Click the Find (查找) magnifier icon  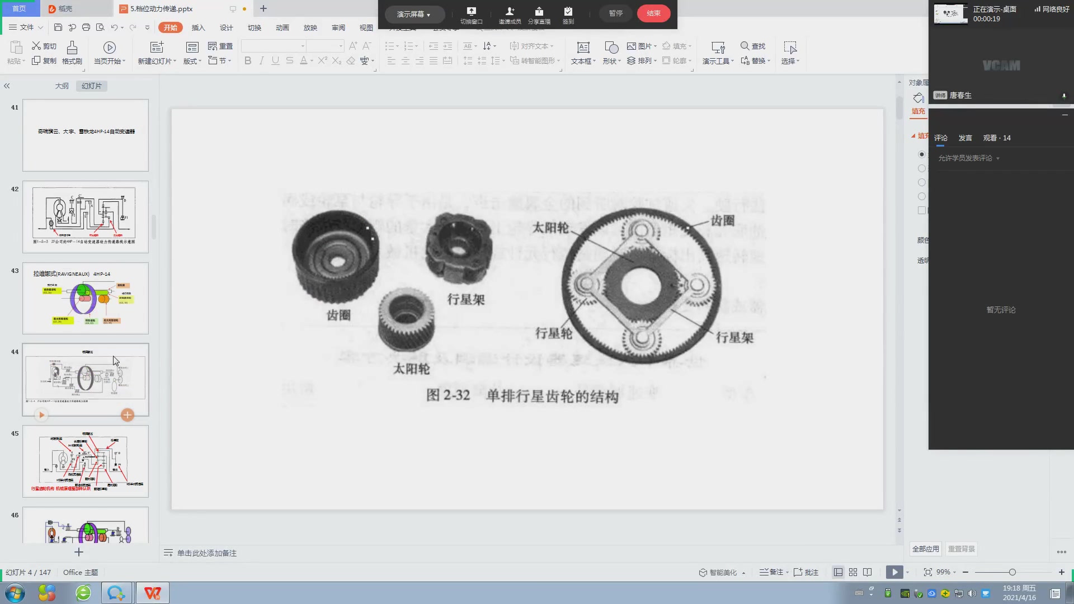coord(745,46)
